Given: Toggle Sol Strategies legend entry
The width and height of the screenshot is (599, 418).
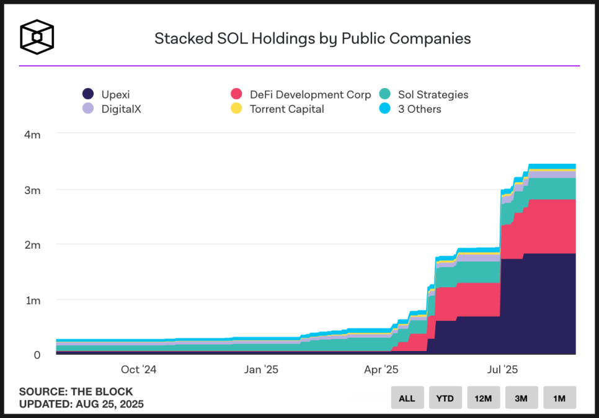Looking at the screenshot, I should click(424, 94).
